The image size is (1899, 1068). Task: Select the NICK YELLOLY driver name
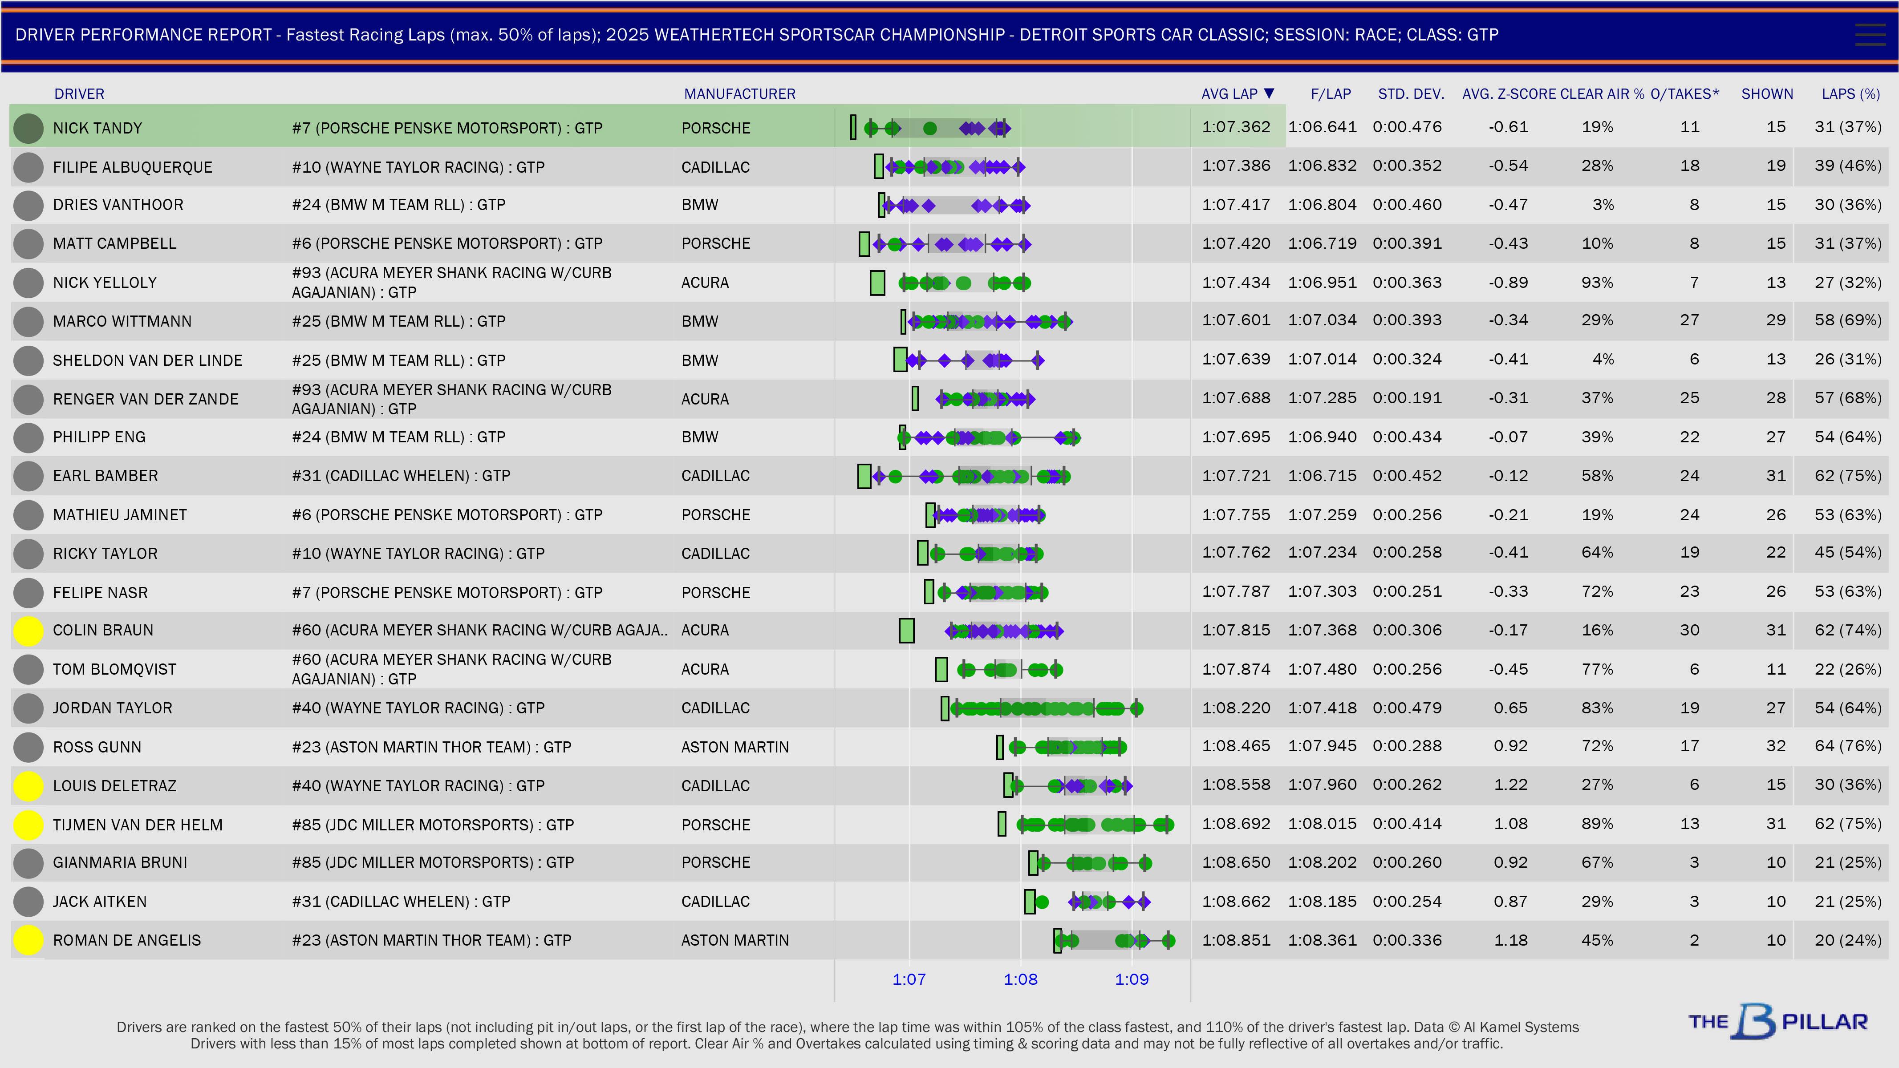pyautogui.click(x=105, y=283)
